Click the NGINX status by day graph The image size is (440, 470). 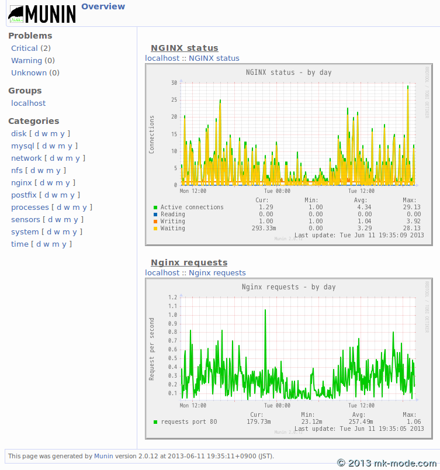tap(289, 154)
